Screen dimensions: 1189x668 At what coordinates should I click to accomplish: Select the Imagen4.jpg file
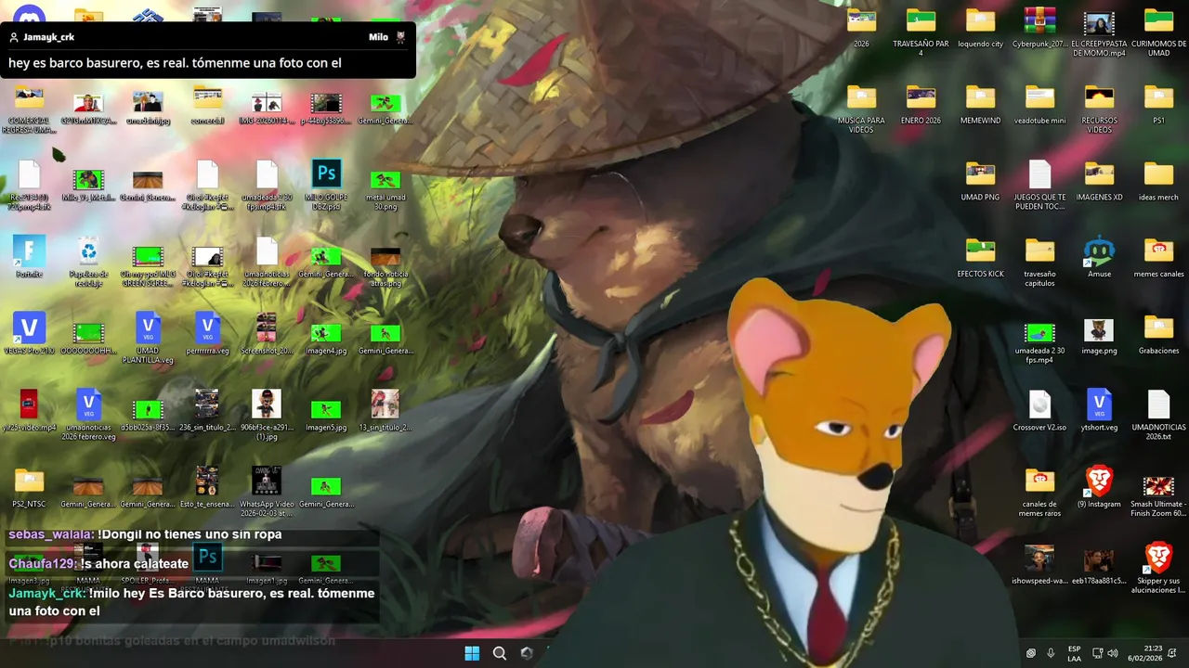[326, 339]
